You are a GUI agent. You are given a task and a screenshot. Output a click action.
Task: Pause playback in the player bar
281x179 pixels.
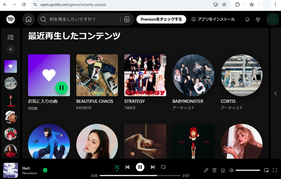(x=140, y=167)
